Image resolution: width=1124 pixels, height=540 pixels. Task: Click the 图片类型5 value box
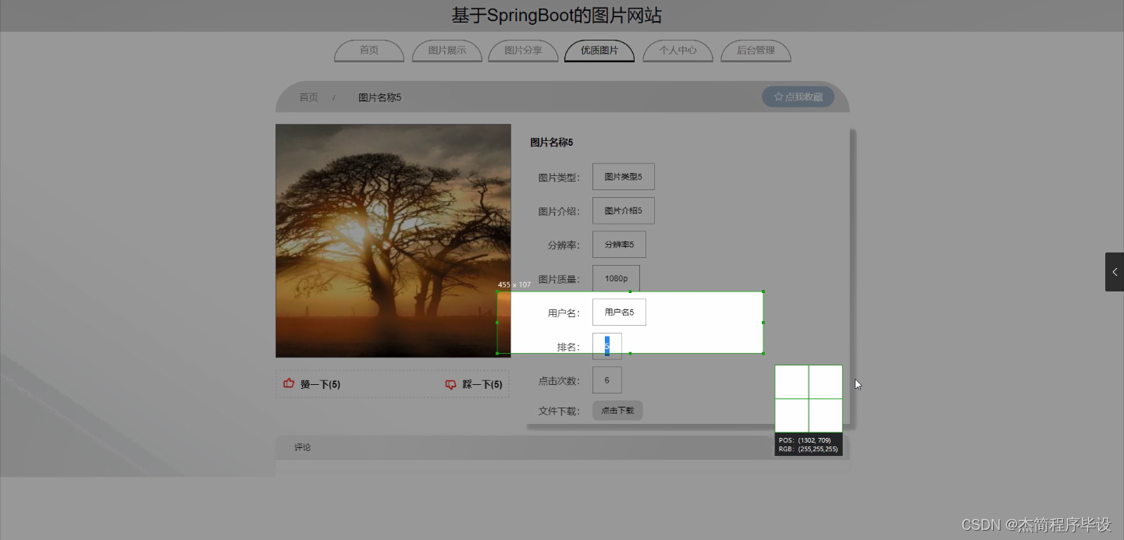click(x=623, y=177)
